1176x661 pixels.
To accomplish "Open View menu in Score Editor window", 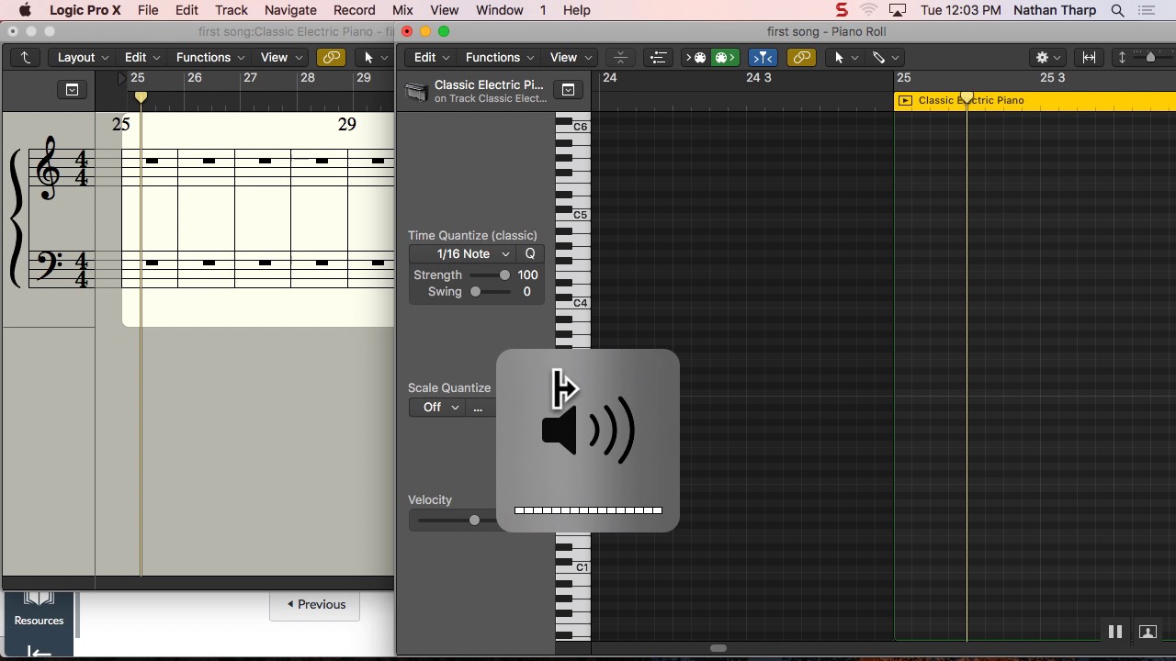I will 281,57.
